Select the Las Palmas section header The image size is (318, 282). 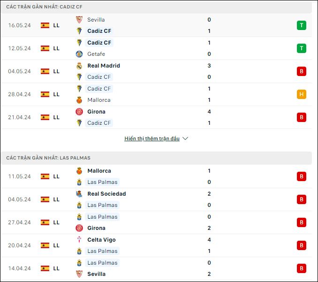156,158
